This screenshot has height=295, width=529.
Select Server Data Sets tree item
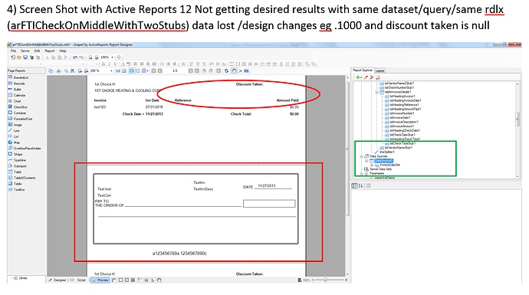point(380,169)
